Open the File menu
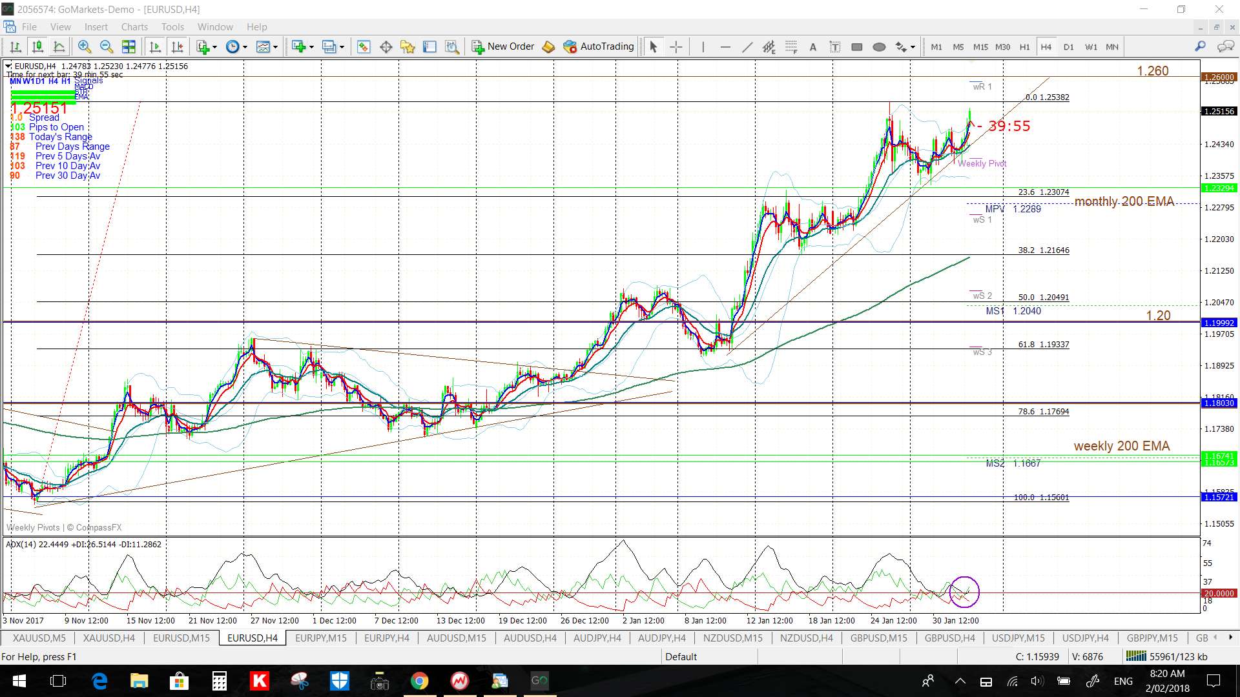This screenshot has height=697, width=1240. (29, 27)
